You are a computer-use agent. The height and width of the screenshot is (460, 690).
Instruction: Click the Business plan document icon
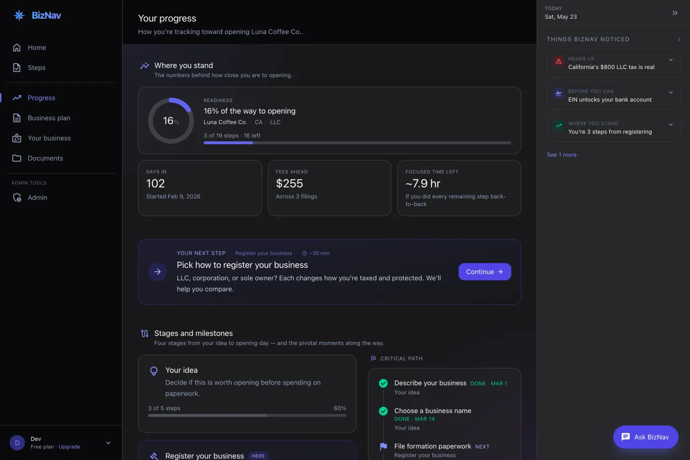[x=17, y=118]
